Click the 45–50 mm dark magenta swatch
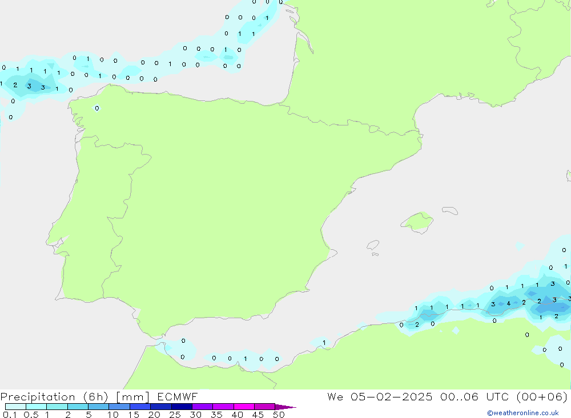571x418 pixels. (x=265, y=407)
